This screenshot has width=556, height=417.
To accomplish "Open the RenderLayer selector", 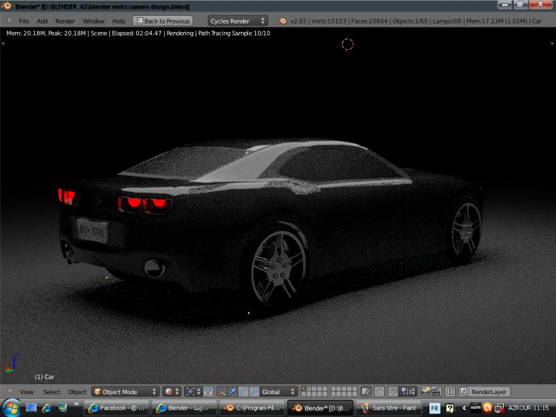I will coord(484,391).
